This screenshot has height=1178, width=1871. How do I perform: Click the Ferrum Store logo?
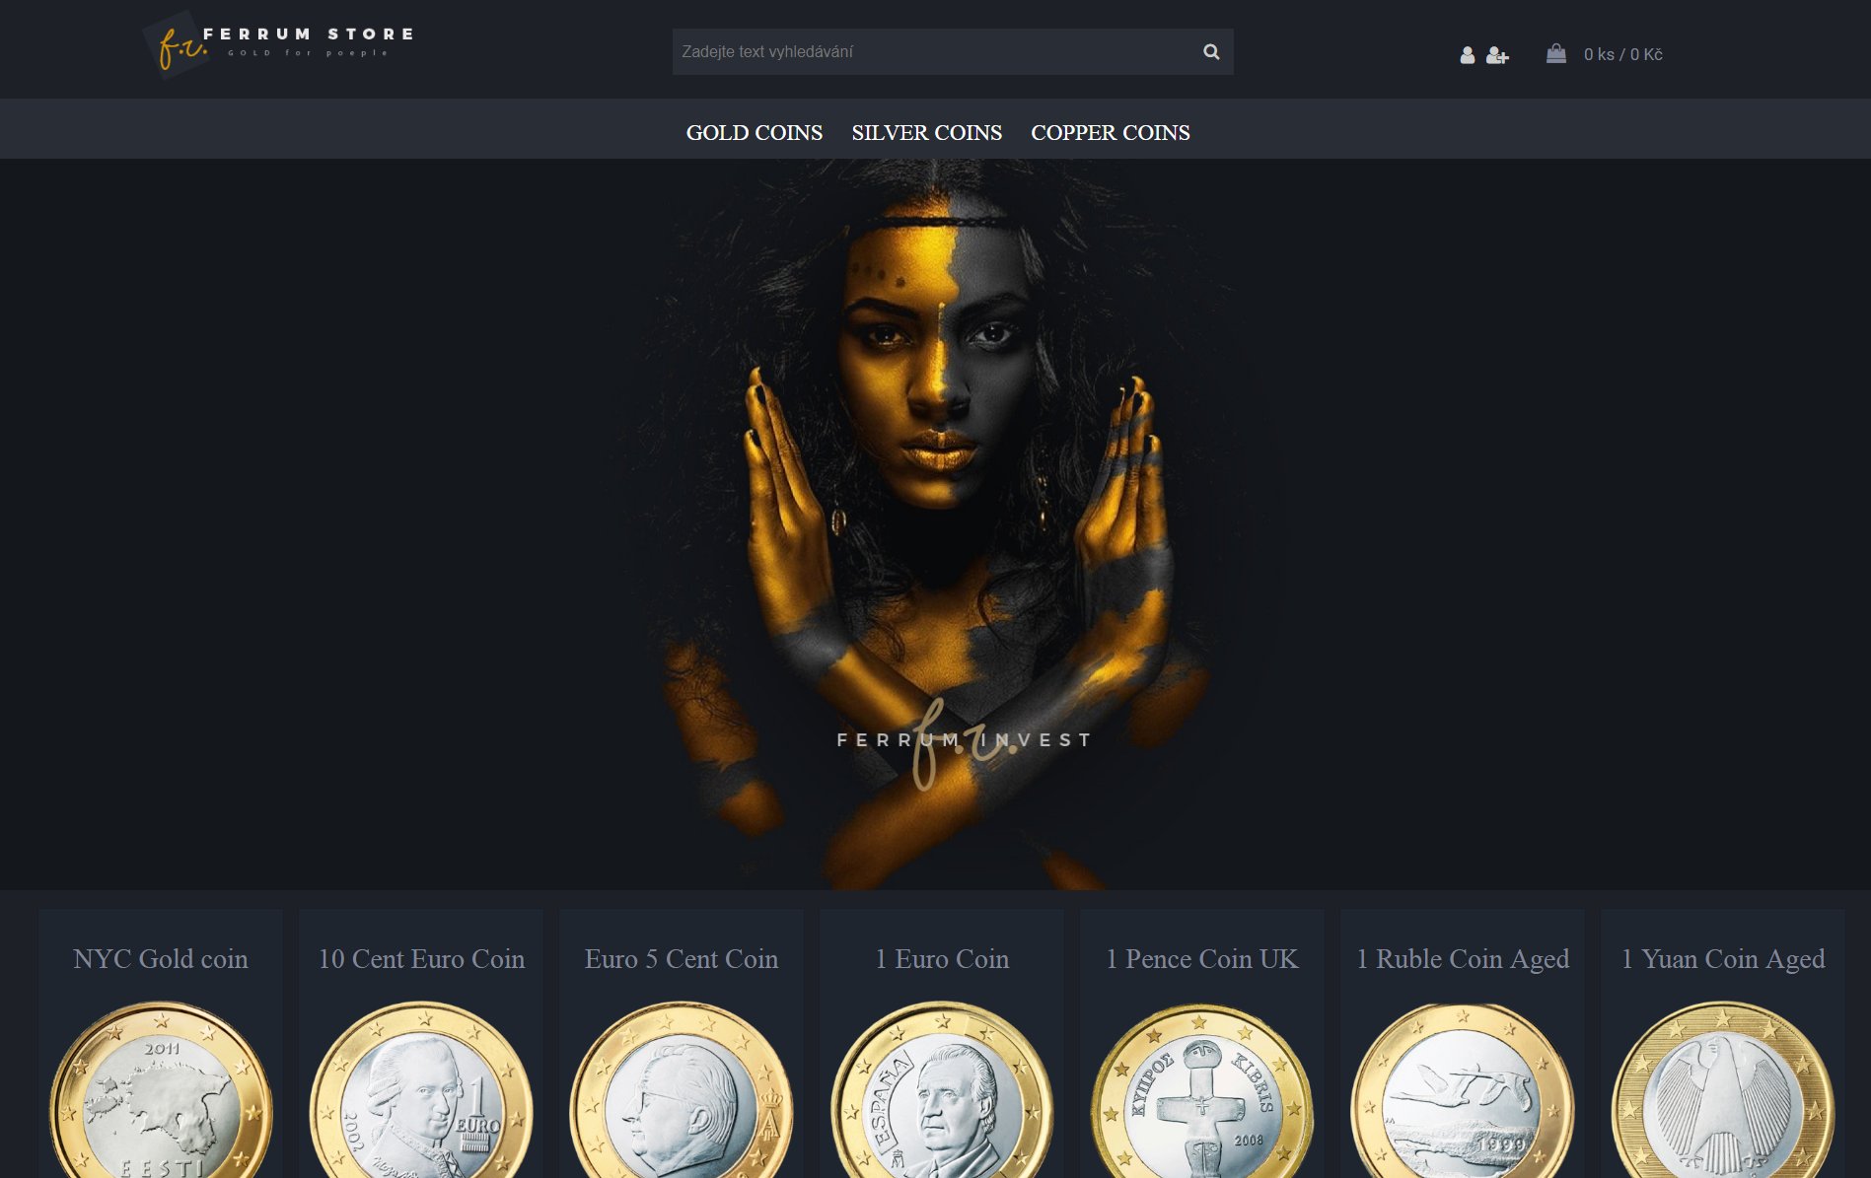pyautogui.click(x=278, y=44)
